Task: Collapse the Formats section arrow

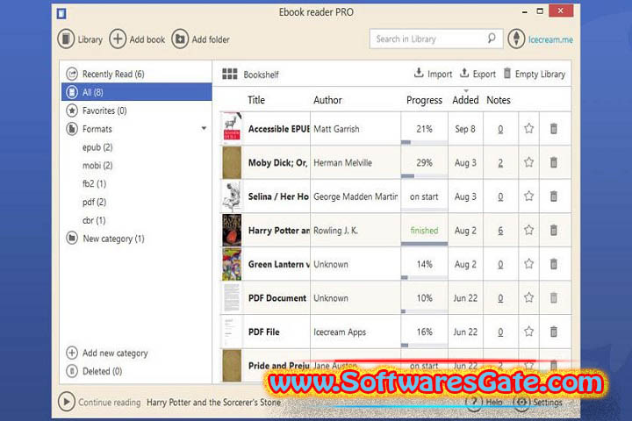Action: pyautogui.click(x=204, y=129)
